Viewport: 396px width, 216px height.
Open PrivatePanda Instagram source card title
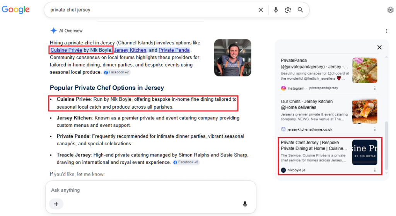click(314, 64)
